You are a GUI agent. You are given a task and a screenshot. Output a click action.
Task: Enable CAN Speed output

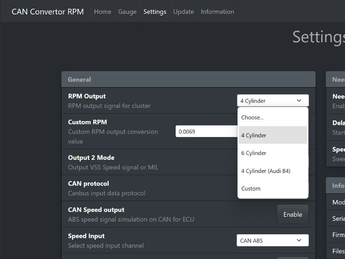pos(292,214)
